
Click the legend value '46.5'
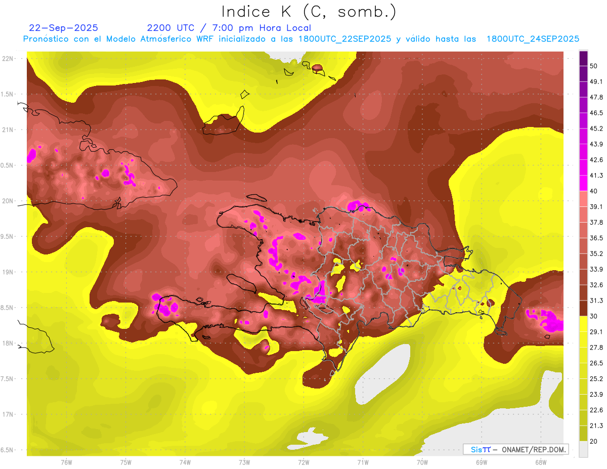[596, 113]
